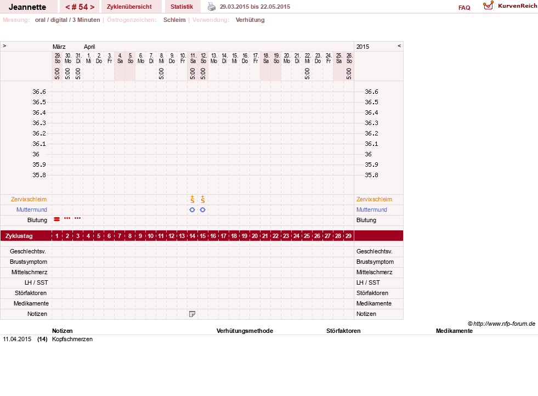
Task: Click the date column '22. Mi'
Action: click(x=308, y=58)
